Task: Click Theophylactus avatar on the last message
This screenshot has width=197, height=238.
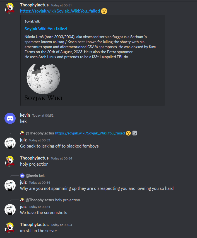Action: pos(10,228)
